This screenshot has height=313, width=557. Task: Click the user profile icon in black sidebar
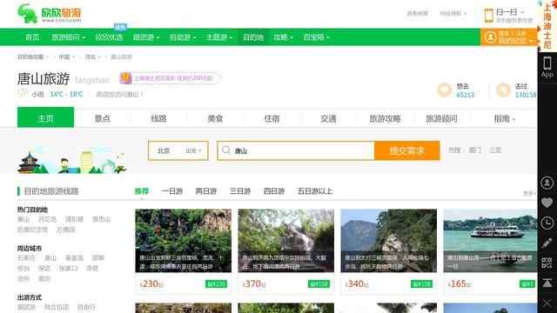[547, 183]
